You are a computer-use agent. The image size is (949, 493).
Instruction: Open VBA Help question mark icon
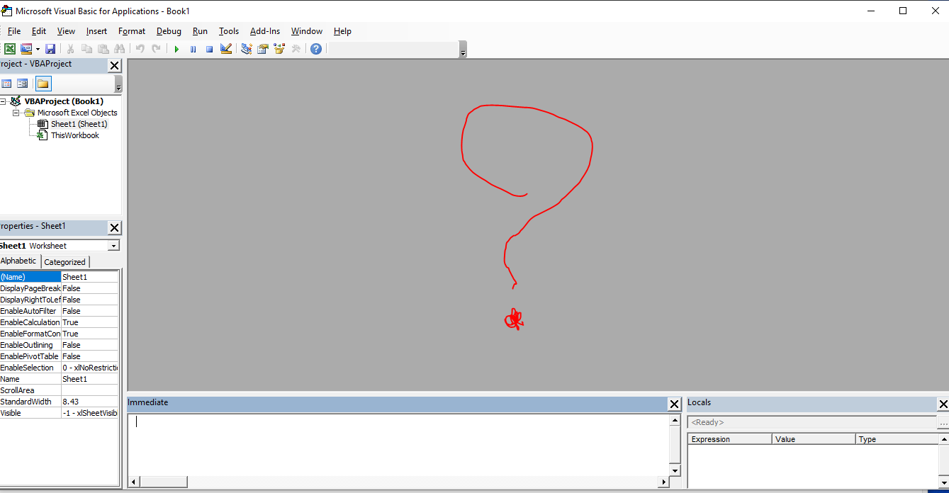(316, 49)
